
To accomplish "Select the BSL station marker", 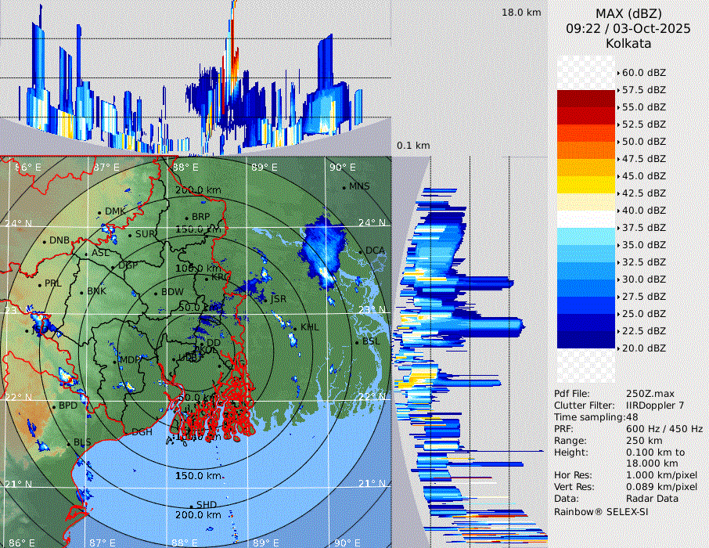I will pos(358,342).
